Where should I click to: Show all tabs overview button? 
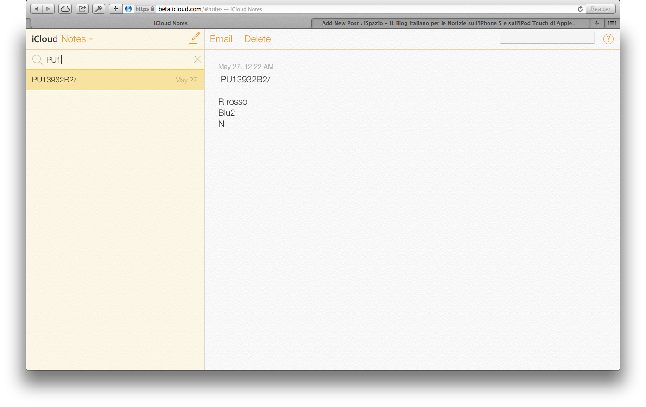pos(612,23)
